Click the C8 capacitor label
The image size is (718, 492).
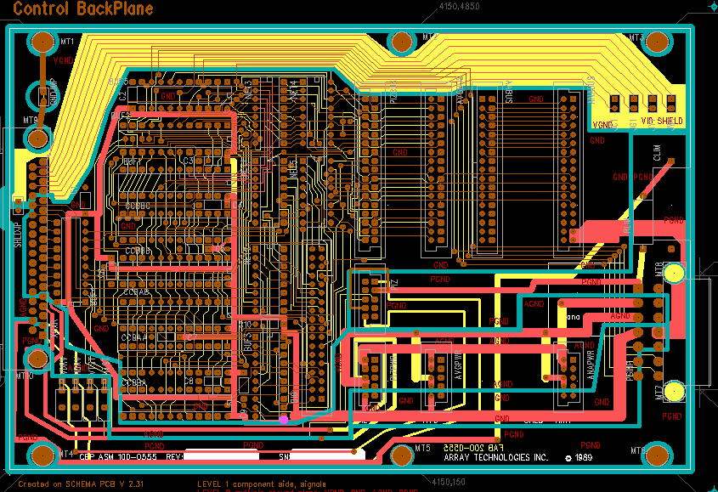pyautogui.click(x=189, y=381)
